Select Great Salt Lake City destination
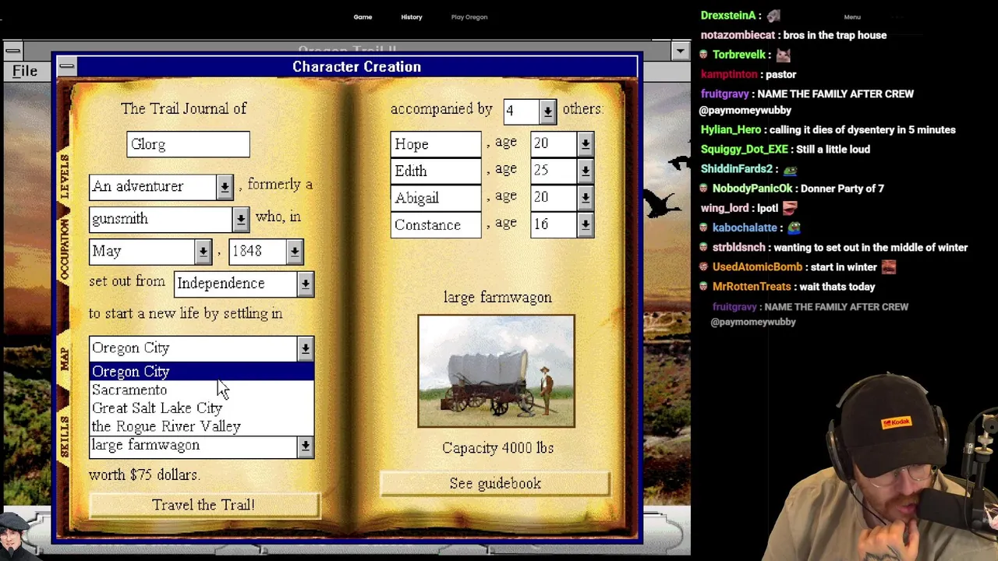 (x=202, y=408)
